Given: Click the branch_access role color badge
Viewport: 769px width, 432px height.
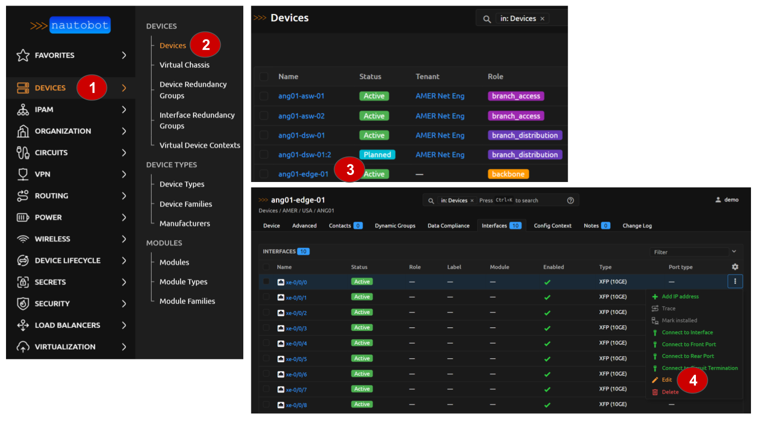Looking at the screenshot, I should point(516,96).
